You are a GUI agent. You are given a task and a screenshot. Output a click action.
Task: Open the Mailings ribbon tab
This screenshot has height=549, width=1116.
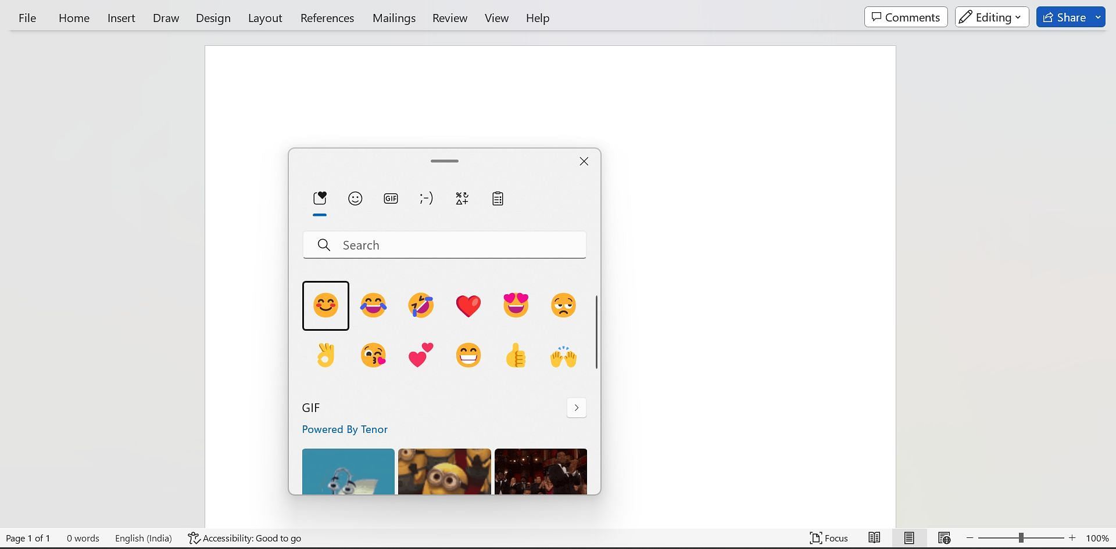(394, 18)
